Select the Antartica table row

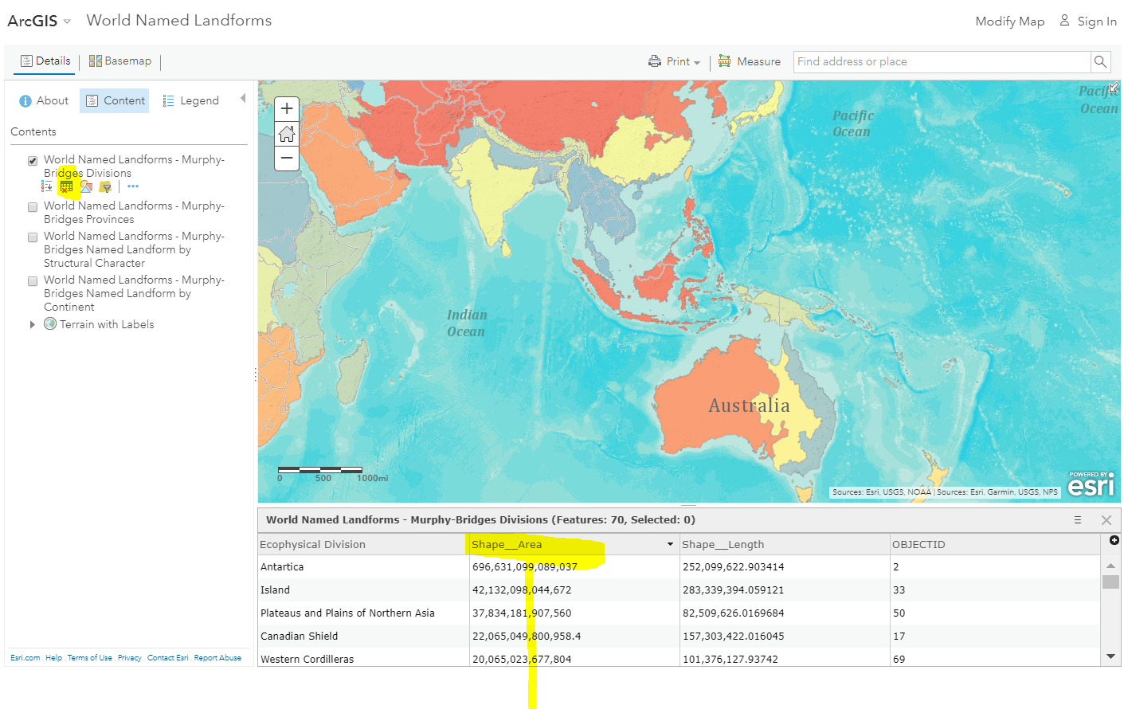(x=679, y=567)
